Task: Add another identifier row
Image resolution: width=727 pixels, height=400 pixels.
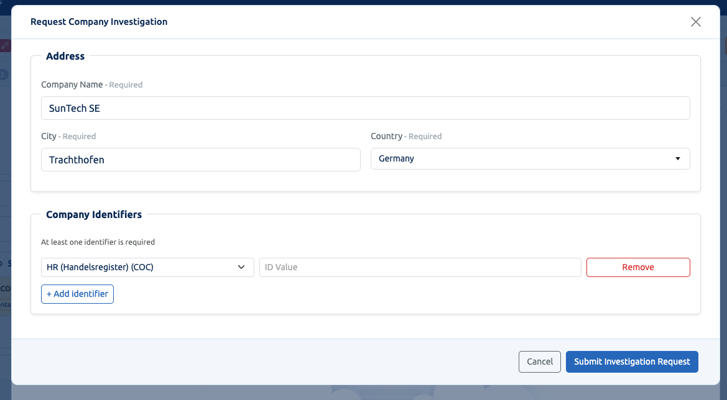Action: (78, 294)
